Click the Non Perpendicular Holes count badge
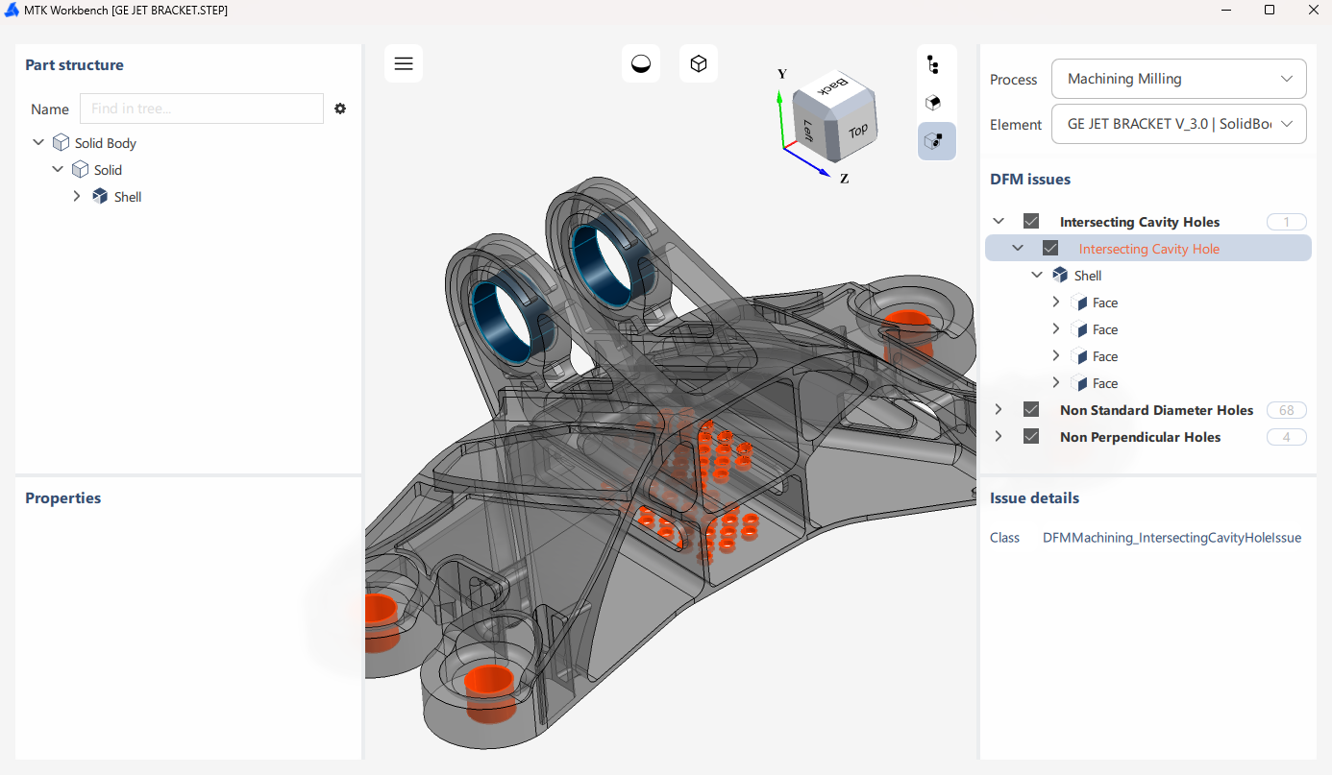The width and height of the screenshot is (1332, 775). coord(1286,436)
